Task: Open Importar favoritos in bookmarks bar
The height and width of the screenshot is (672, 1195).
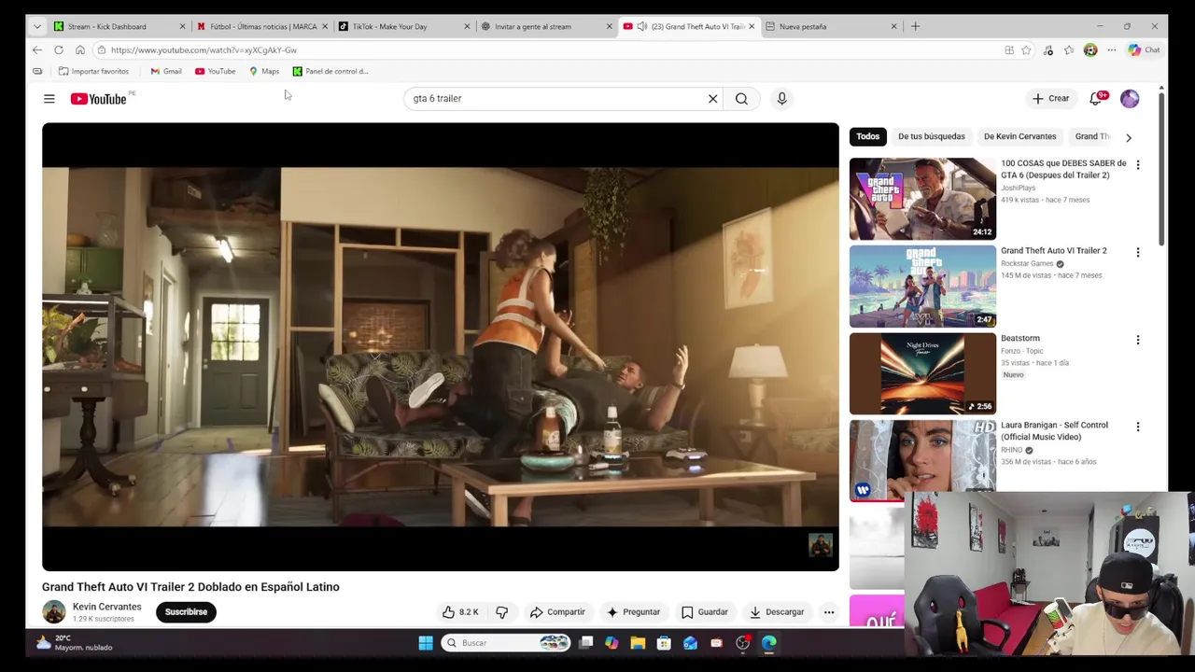Action: (x=93, y=71)
